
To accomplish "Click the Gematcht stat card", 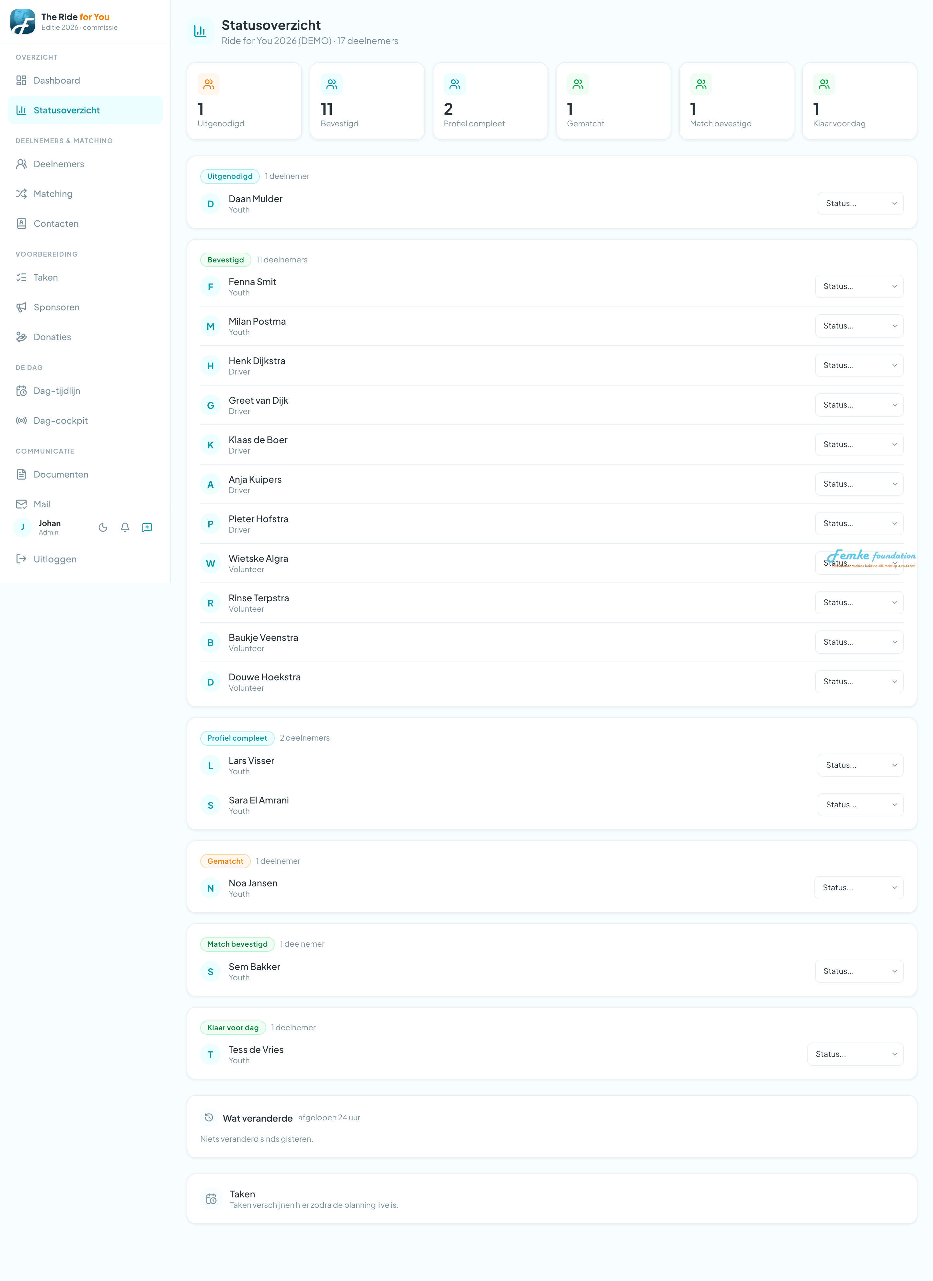I will (613, 101).
